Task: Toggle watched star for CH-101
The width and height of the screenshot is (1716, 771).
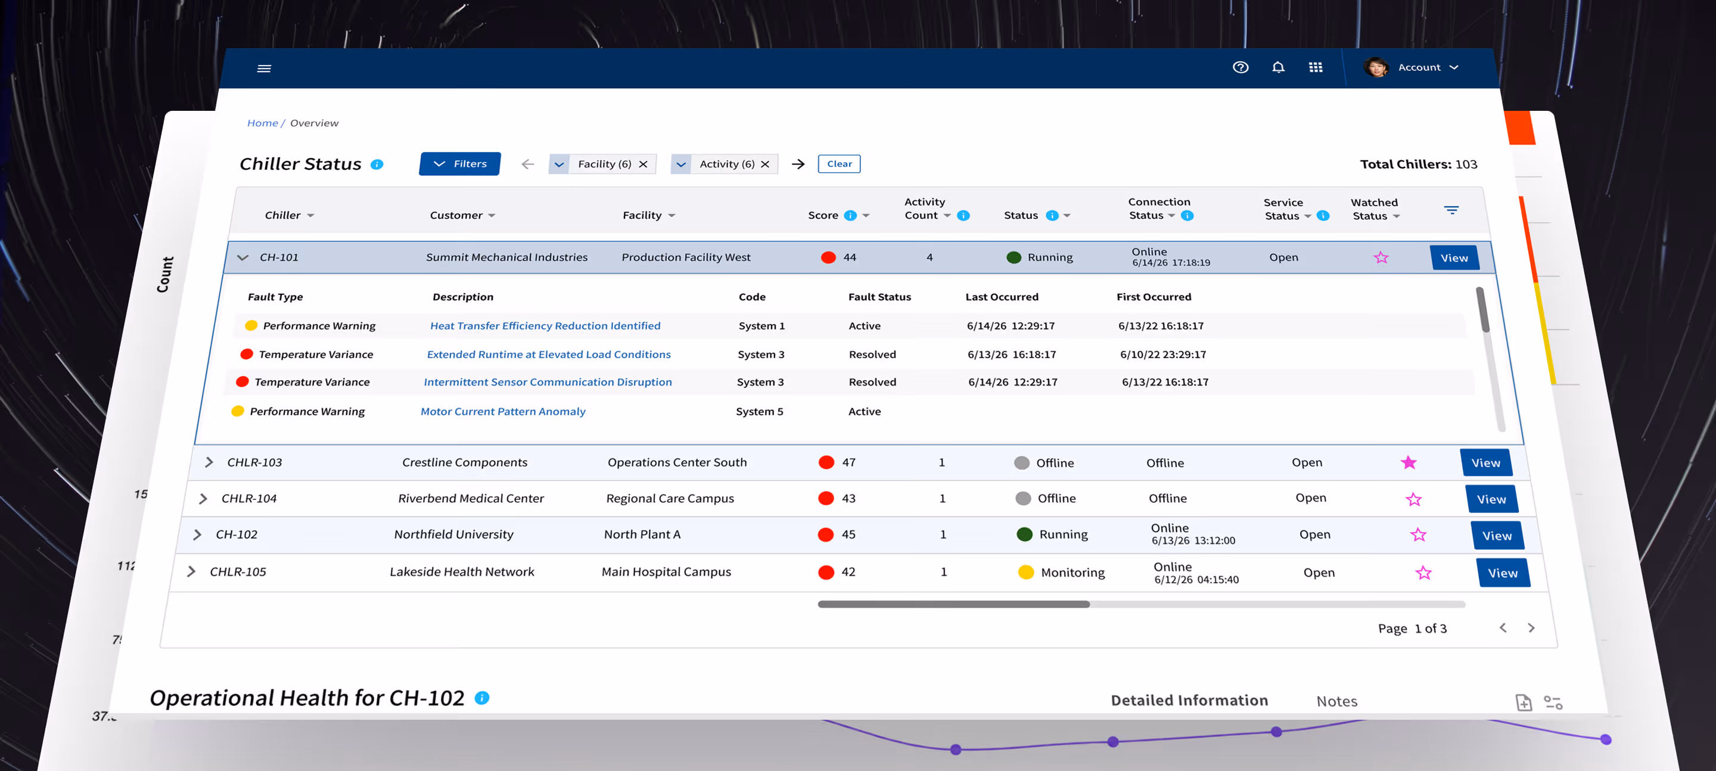Action: 1381,257
